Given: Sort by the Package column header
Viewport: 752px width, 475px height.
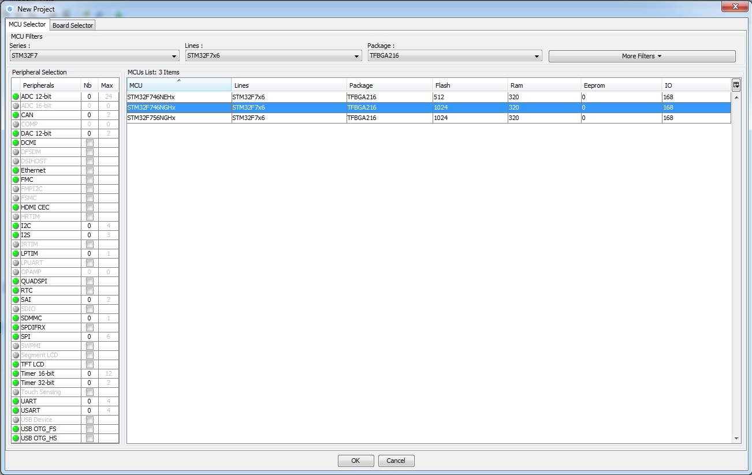Looking at the screenshot, I should 389,85.
